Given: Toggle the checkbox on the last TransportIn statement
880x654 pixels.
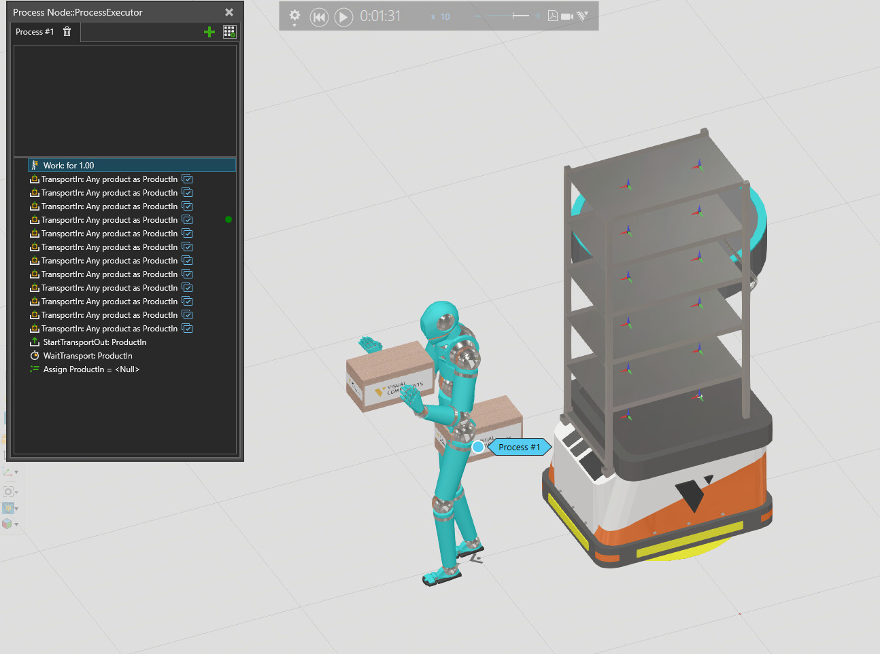Looking at the screenshot, I should pos(188,329).
